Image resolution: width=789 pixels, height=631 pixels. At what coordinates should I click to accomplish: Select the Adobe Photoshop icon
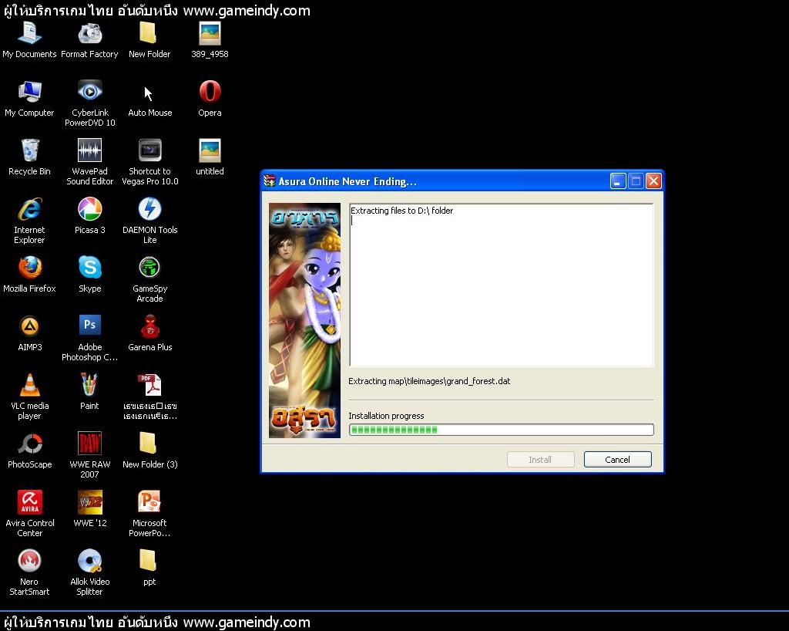pos(89,326)
